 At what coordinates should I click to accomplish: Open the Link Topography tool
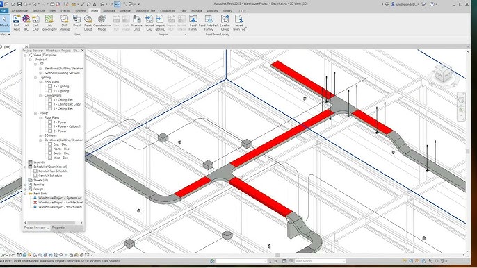[x=49, y=23]
